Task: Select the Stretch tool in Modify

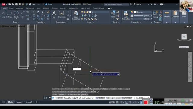Action: pyautogui.click(x=34, y=19)
